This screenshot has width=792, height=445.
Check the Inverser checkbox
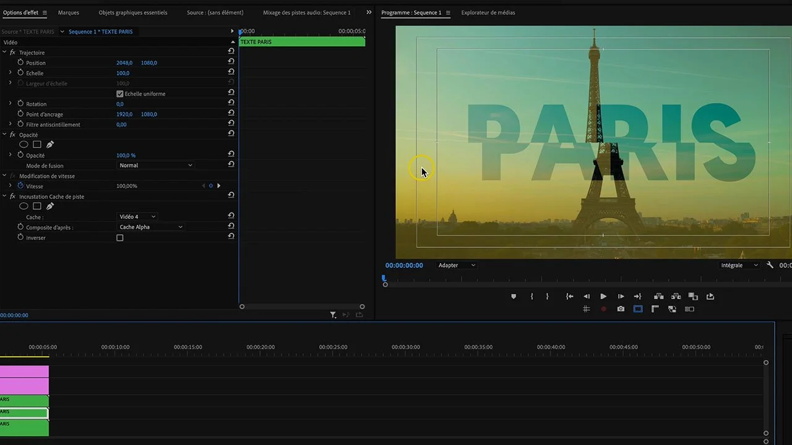pos(120,238)
